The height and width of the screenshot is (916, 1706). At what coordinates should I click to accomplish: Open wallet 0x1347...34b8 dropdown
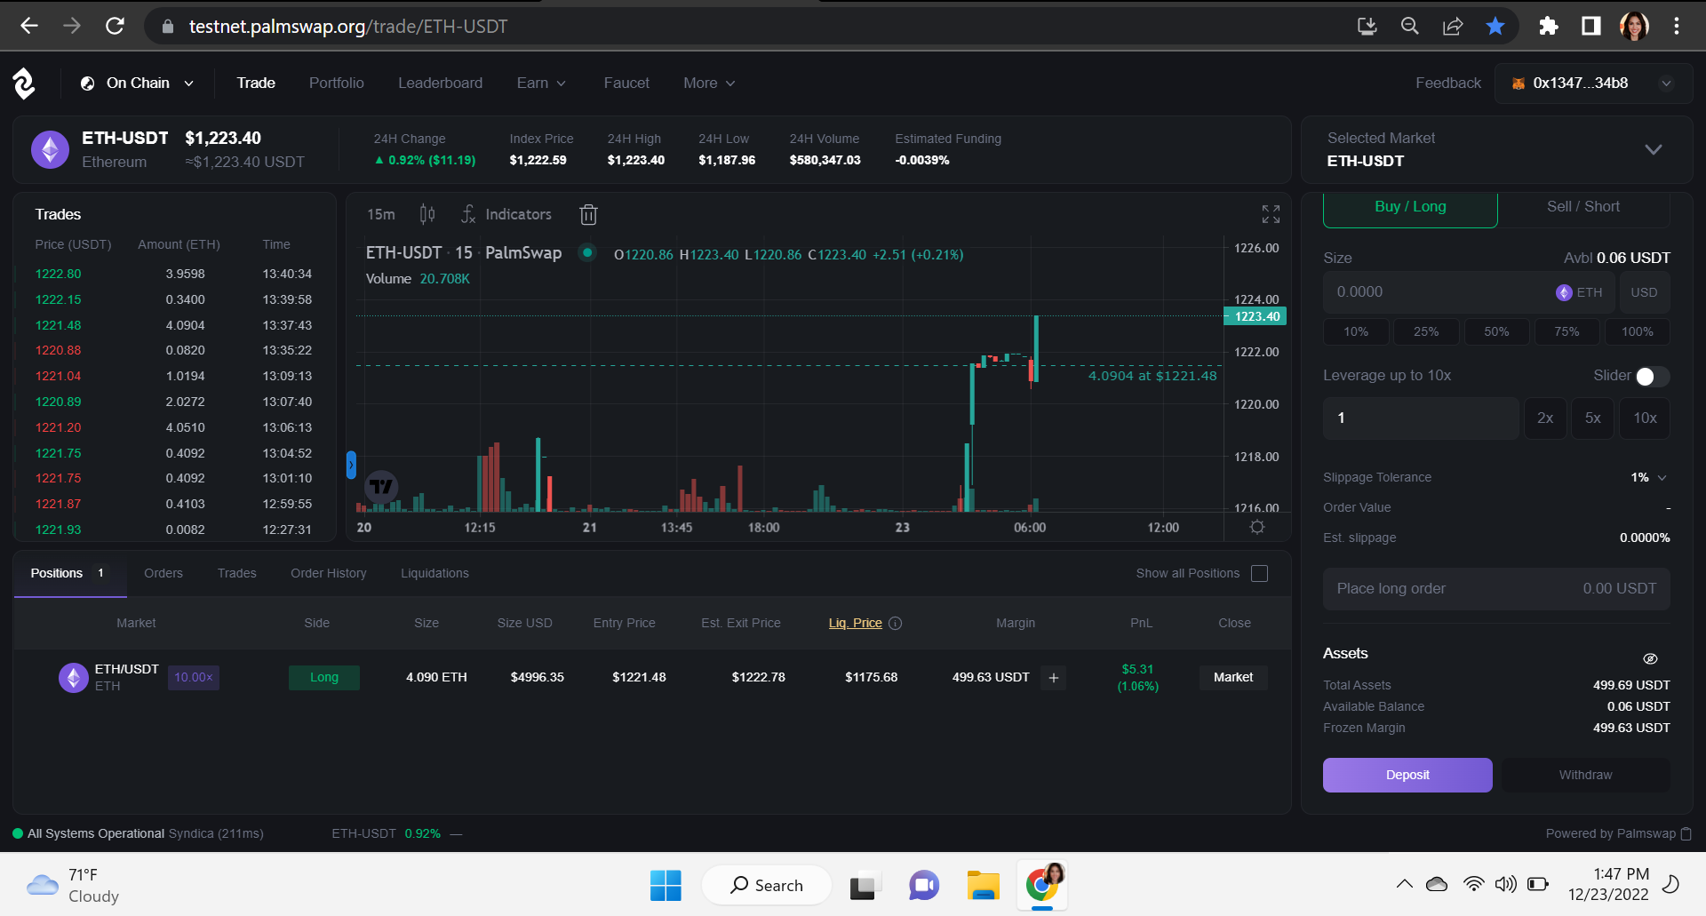tap(1593, 83)
